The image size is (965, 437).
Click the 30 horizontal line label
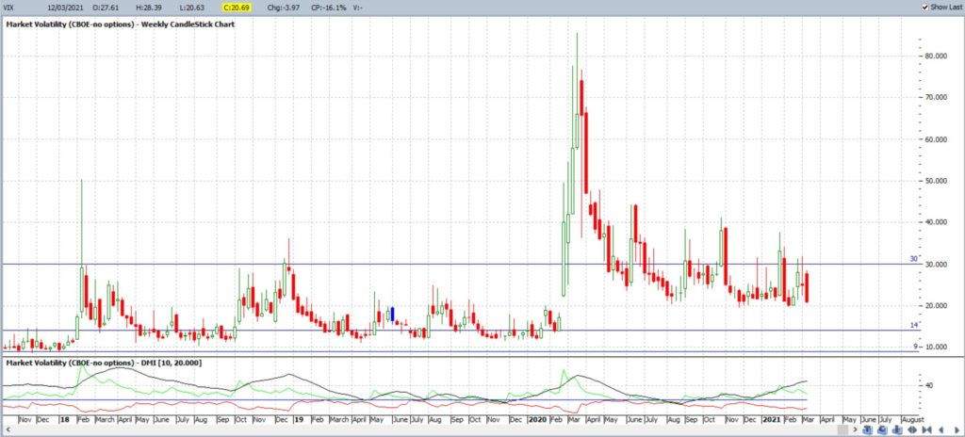coord(913,259)
